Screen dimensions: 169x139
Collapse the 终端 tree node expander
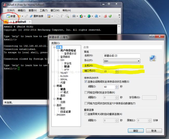(54, 86)
